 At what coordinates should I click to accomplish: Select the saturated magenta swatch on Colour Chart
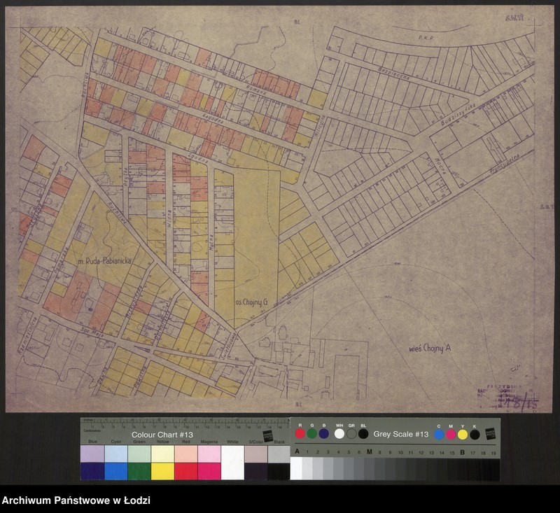pos(209,471)
